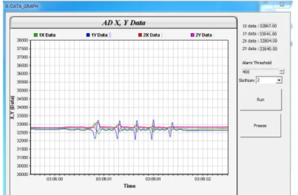Click the Freeze button
298x195 pixels.
260,126
